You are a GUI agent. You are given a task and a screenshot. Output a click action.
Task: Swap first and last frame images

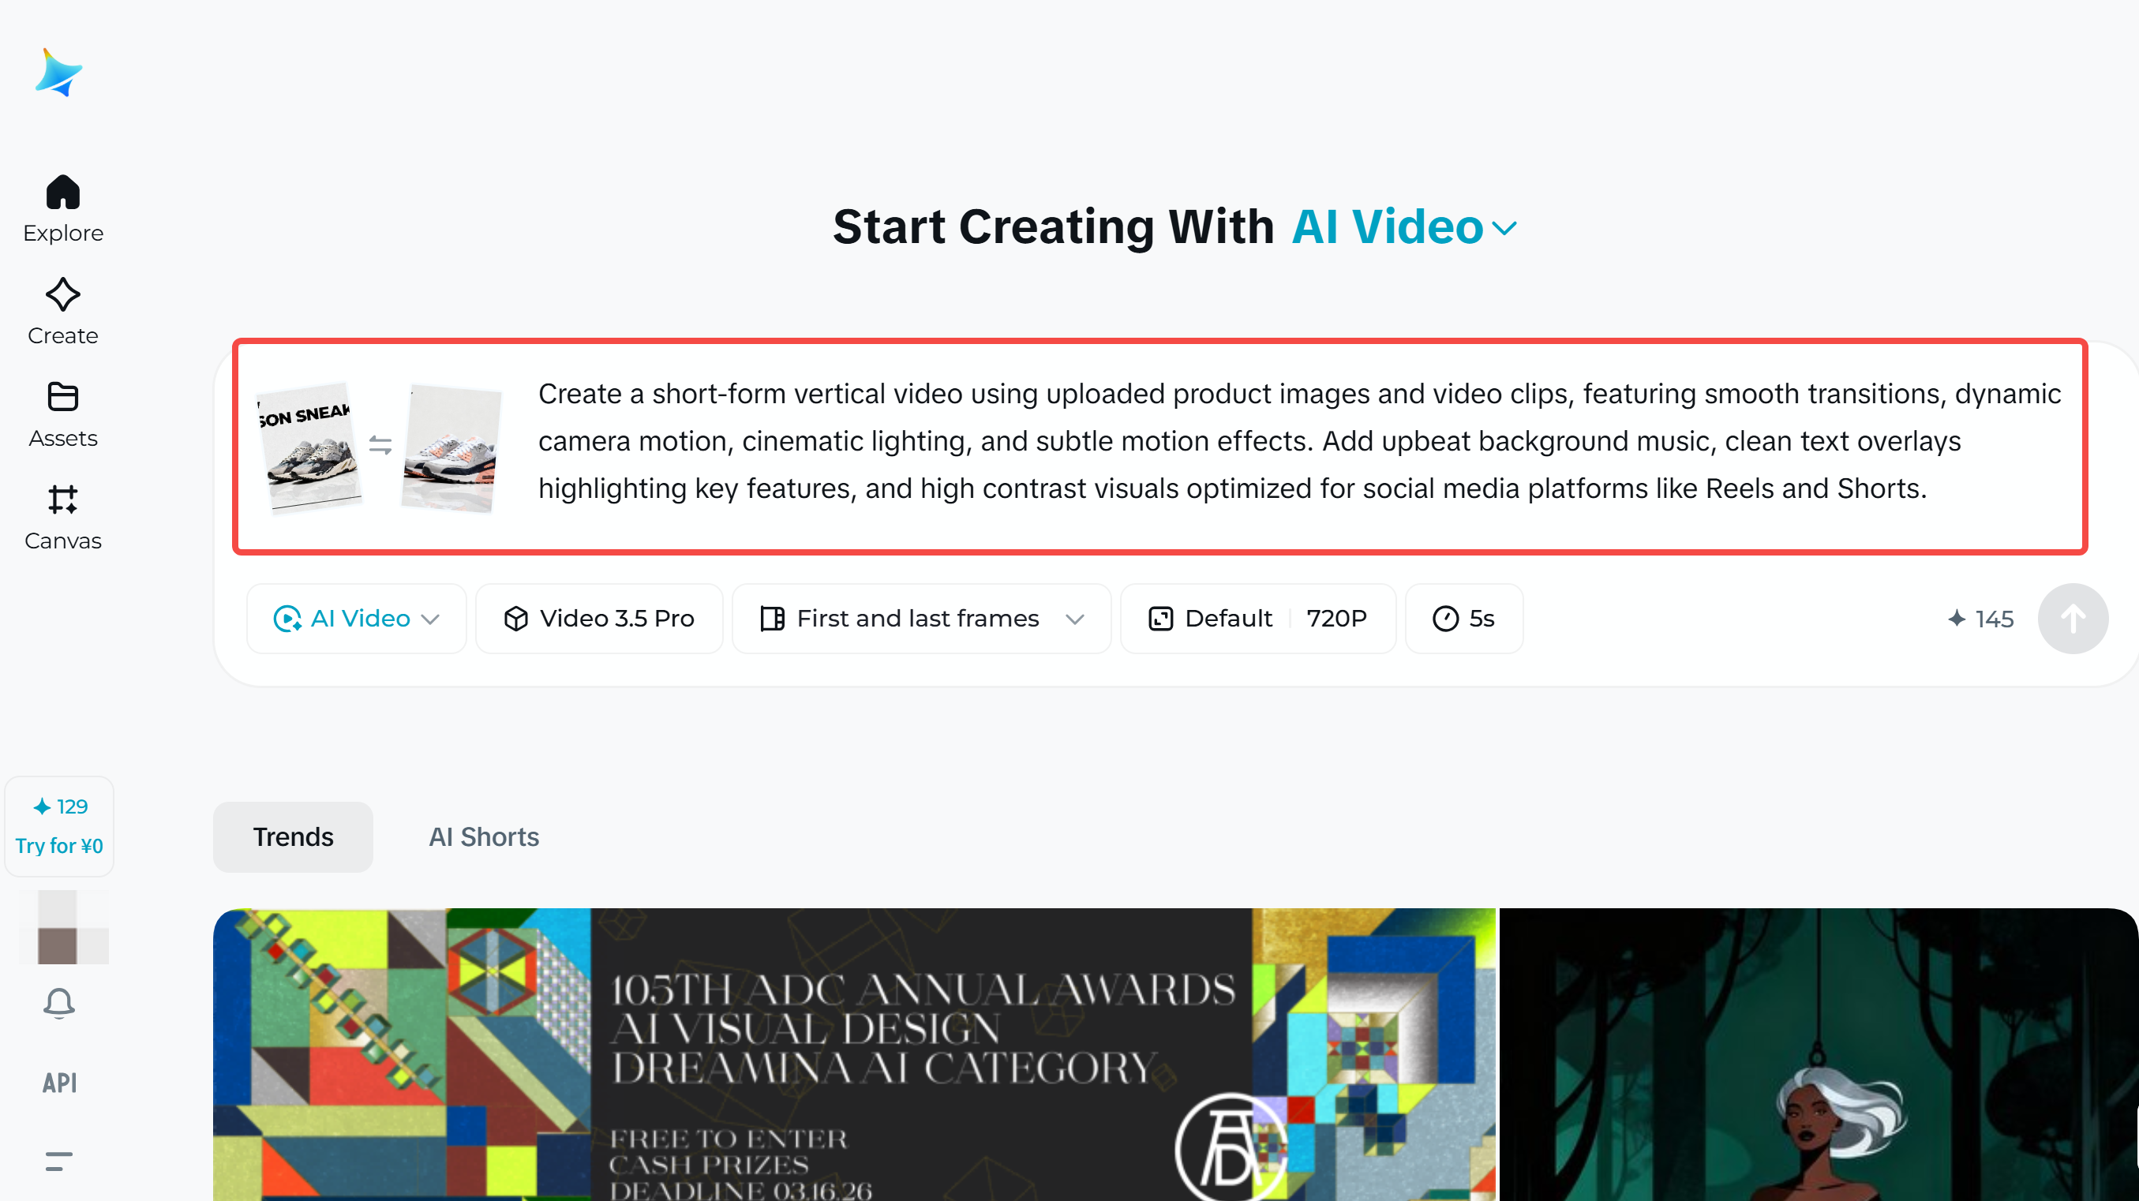click(380, 446)
